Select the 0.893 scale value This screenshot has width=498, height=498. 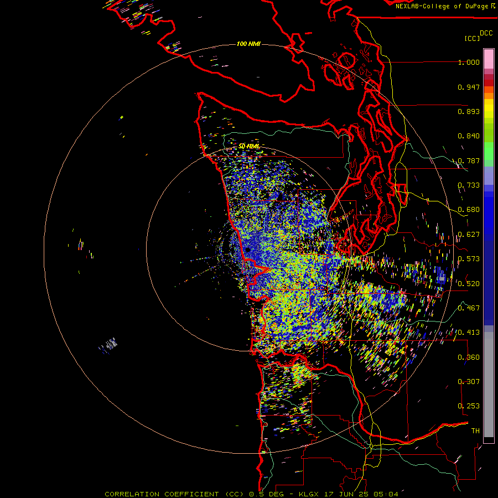coord(469,111)
